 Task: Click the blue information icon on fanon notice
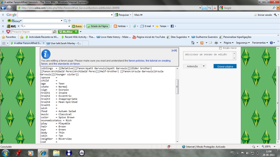click(45, 54)
